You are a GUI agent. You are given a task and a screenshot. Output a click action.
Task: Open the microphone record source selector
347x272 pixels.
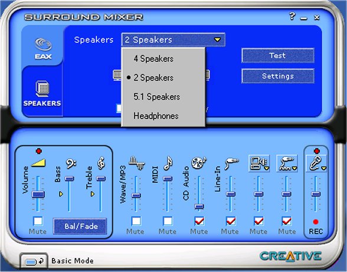[316, 163]
